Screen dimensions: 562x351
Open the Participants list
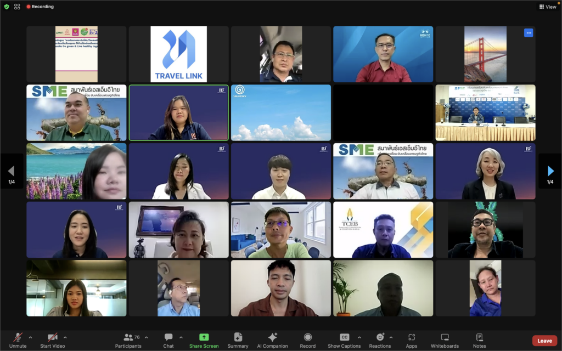(x=128, y=340)
